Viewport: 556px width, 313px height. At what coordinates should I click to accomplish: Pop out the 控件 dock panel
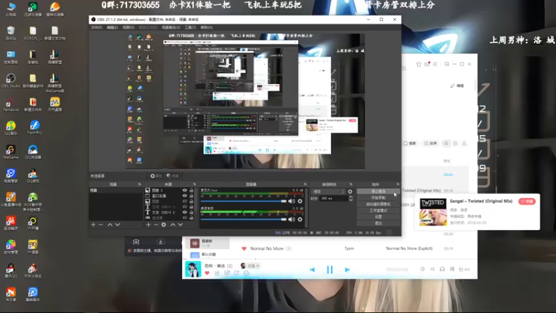coord(398,184)
